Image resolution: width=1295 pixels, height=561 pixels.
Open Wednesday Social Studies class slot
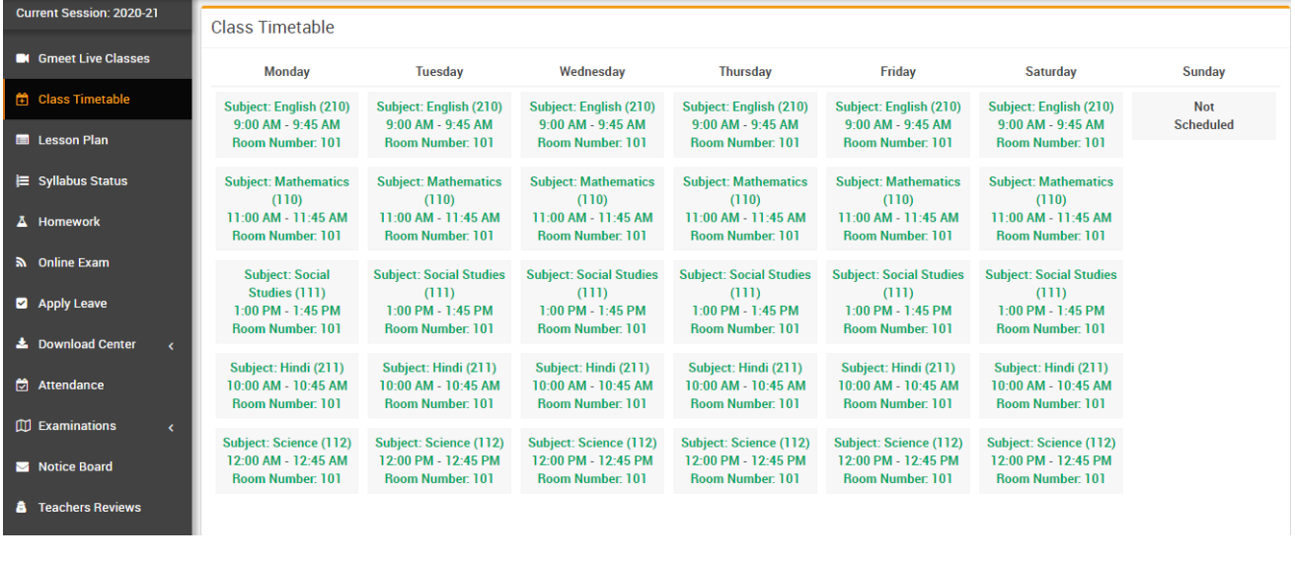point(592,302)
